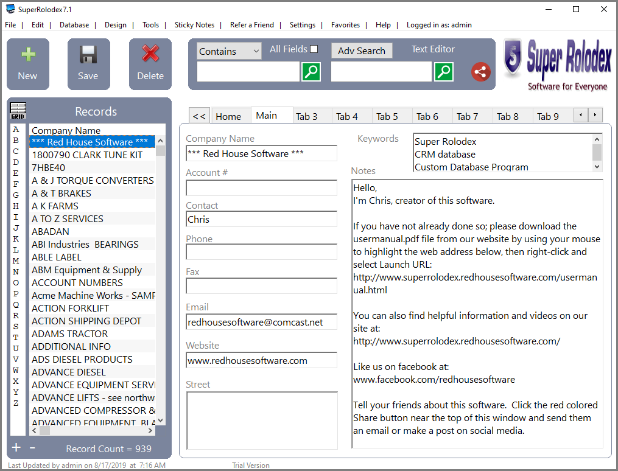Jump to letter S in alphabet index
Viewport: 618px width, 471px height.
coord(16,326)
